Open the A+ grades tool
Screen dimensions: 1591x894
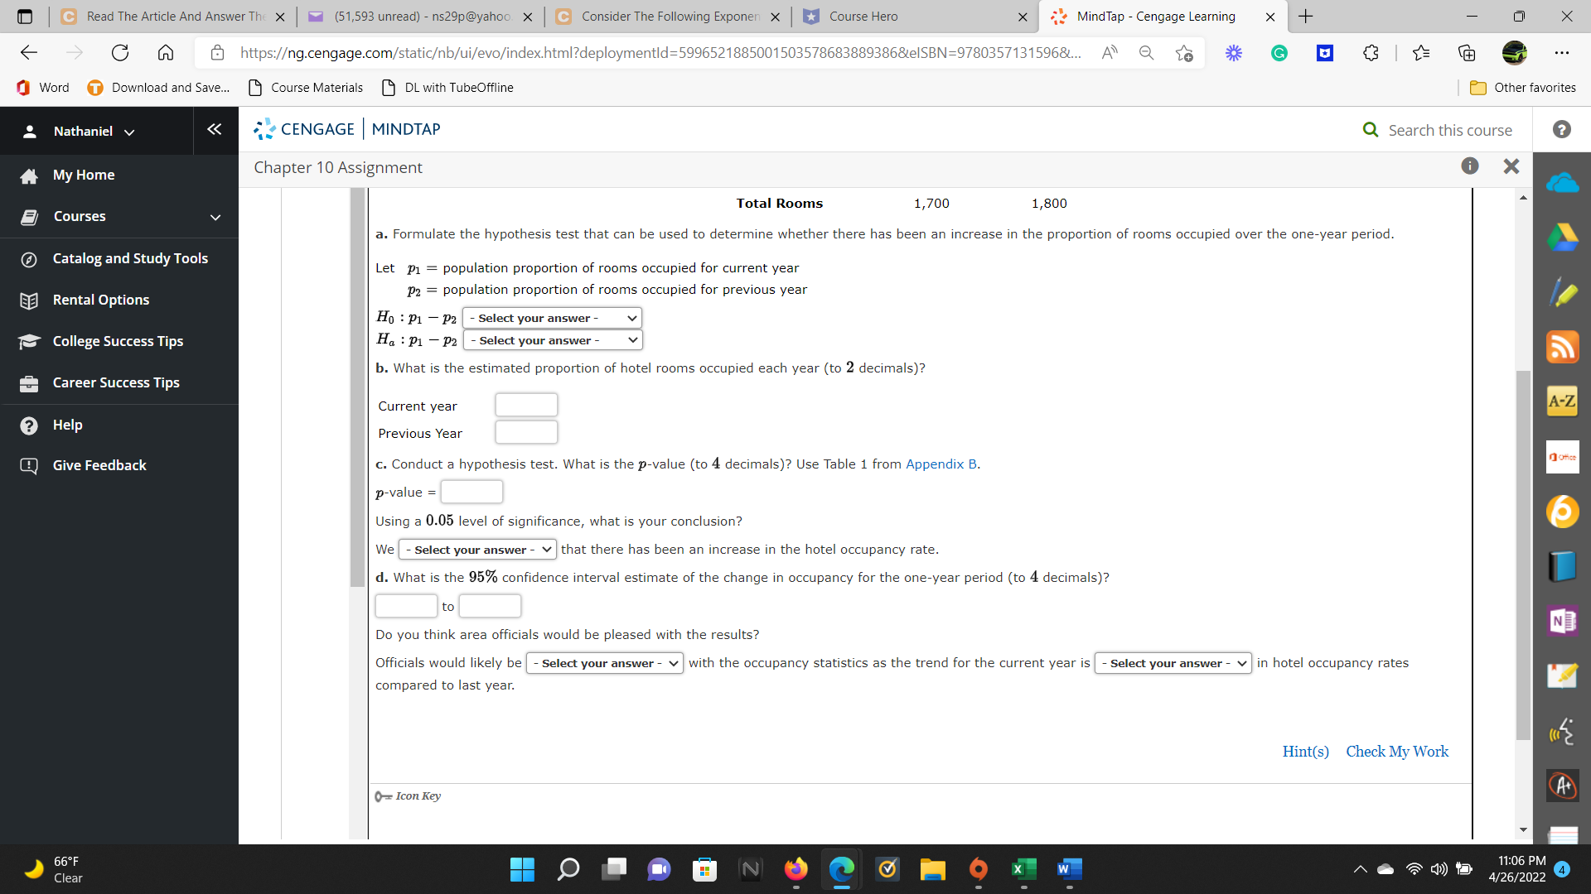click(x=1563, y=785)
